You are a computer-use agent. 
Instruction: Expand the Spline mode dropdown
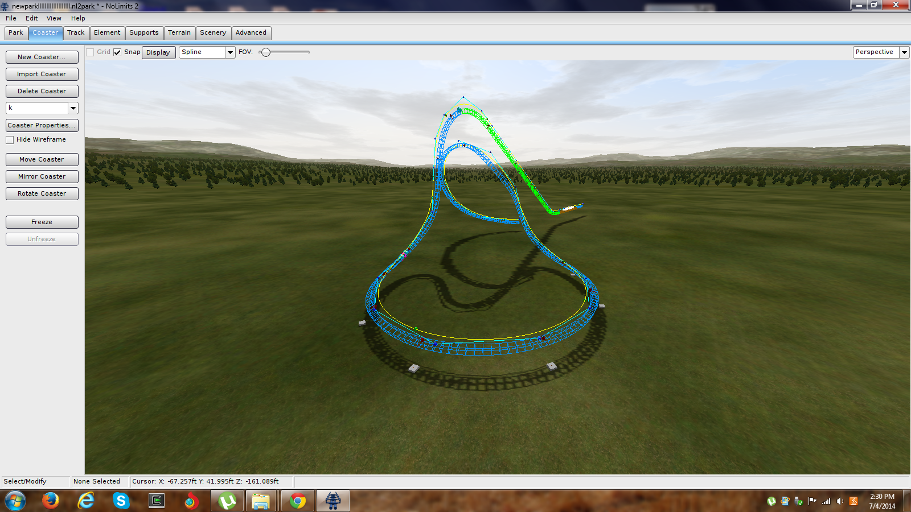coord(230,52)
